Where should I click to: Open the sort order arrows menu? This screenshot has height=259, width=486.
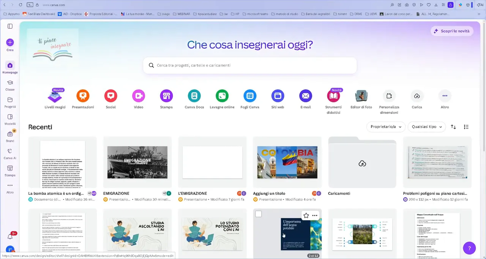pos(453,127)
